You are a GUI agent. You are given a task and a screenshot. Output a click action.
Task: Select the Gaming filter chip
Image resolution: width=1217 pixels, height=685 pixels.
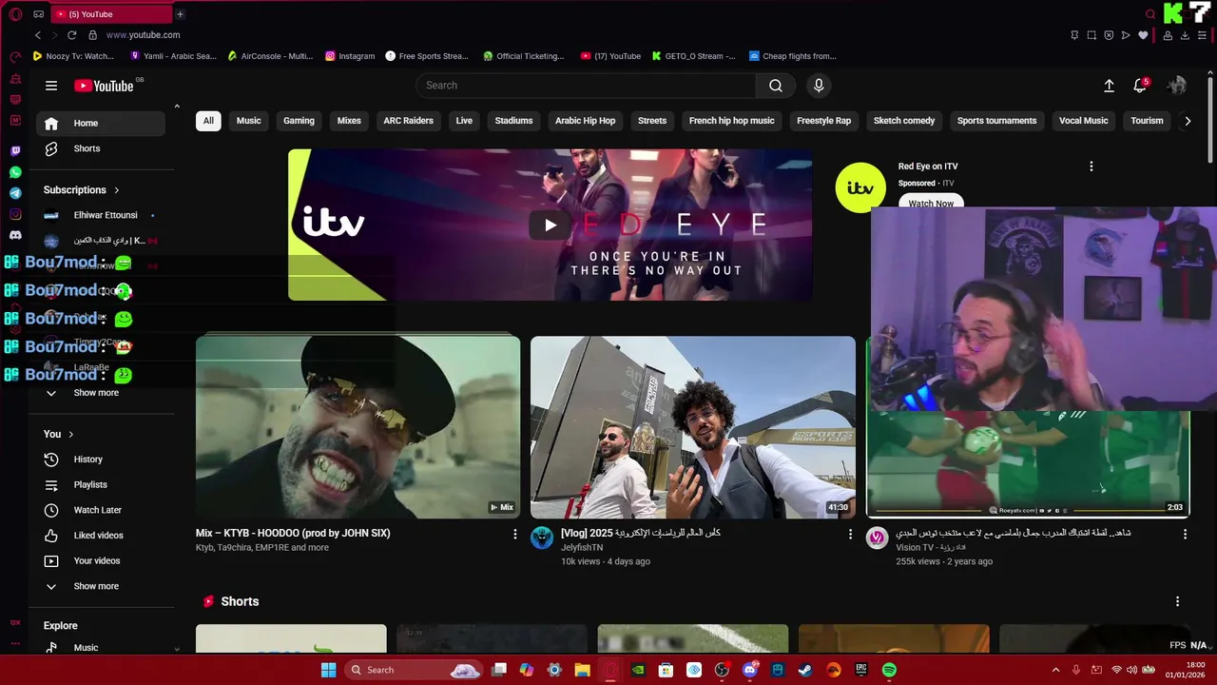click(299, 121)
